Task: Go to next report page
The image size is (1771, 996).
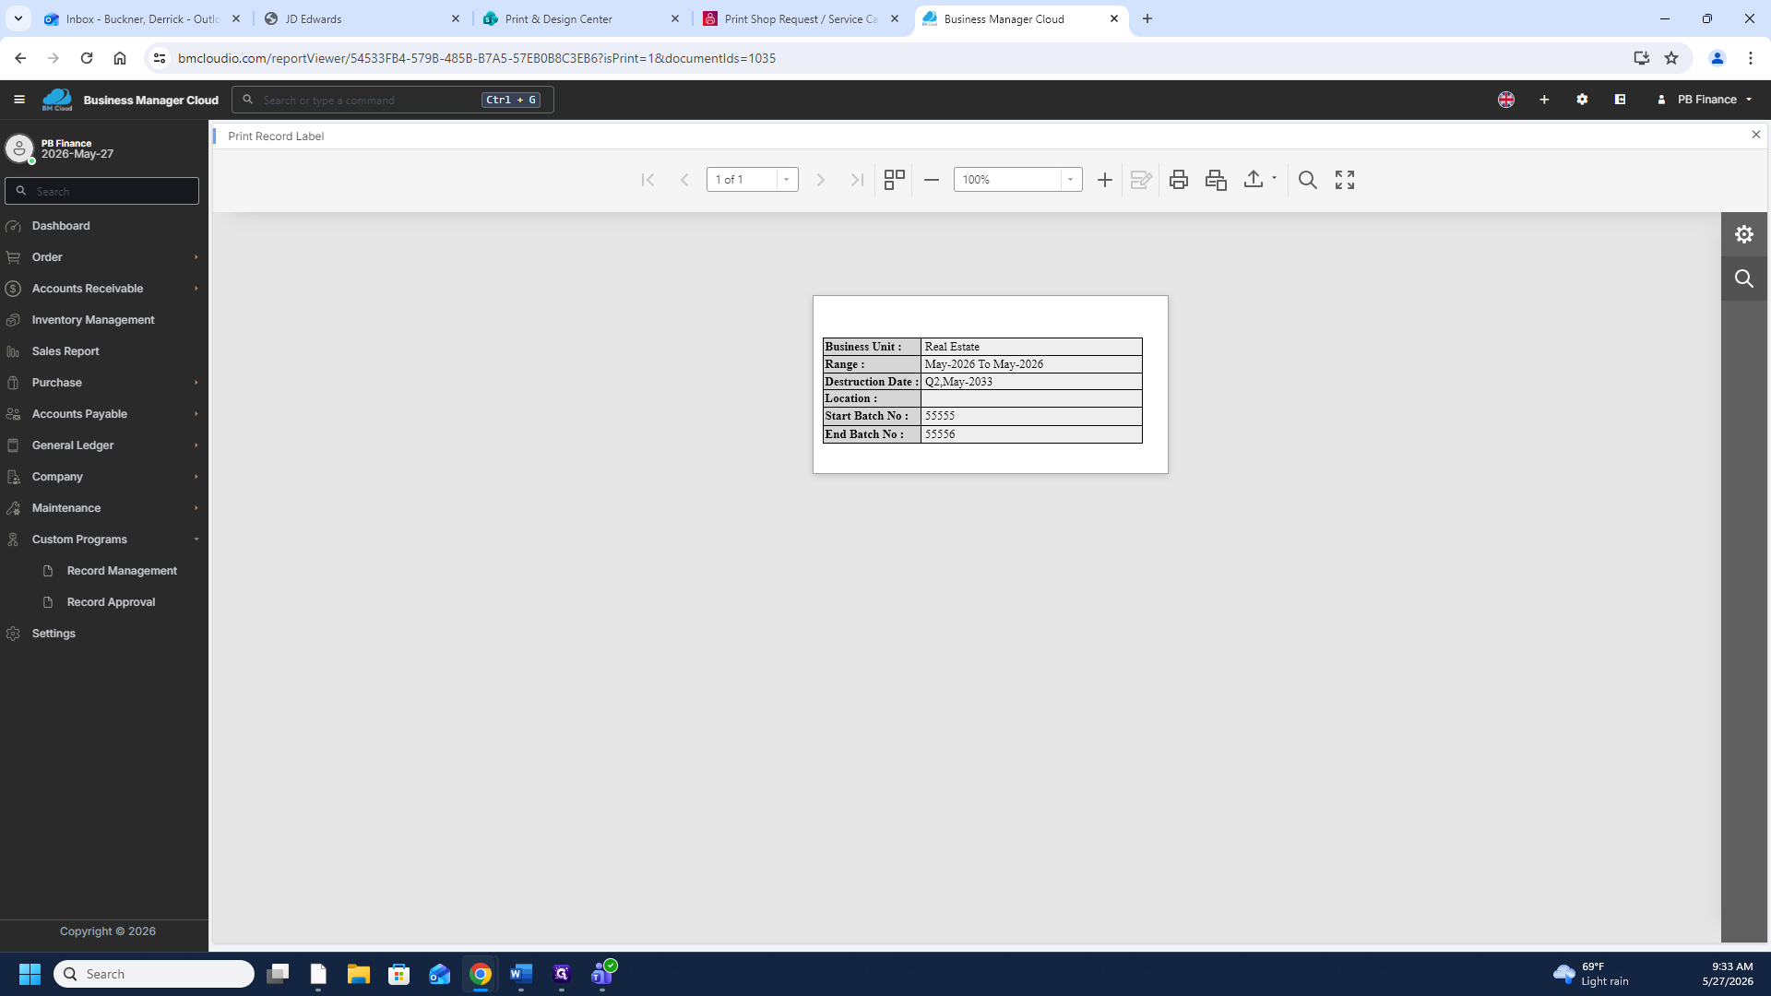Action: [x=820, y=180]
